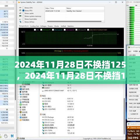The height and width of the screenshot is (140, 140).
Task: Click the CPU GT Cores 7.82 W row
Action: coord(57,123)
